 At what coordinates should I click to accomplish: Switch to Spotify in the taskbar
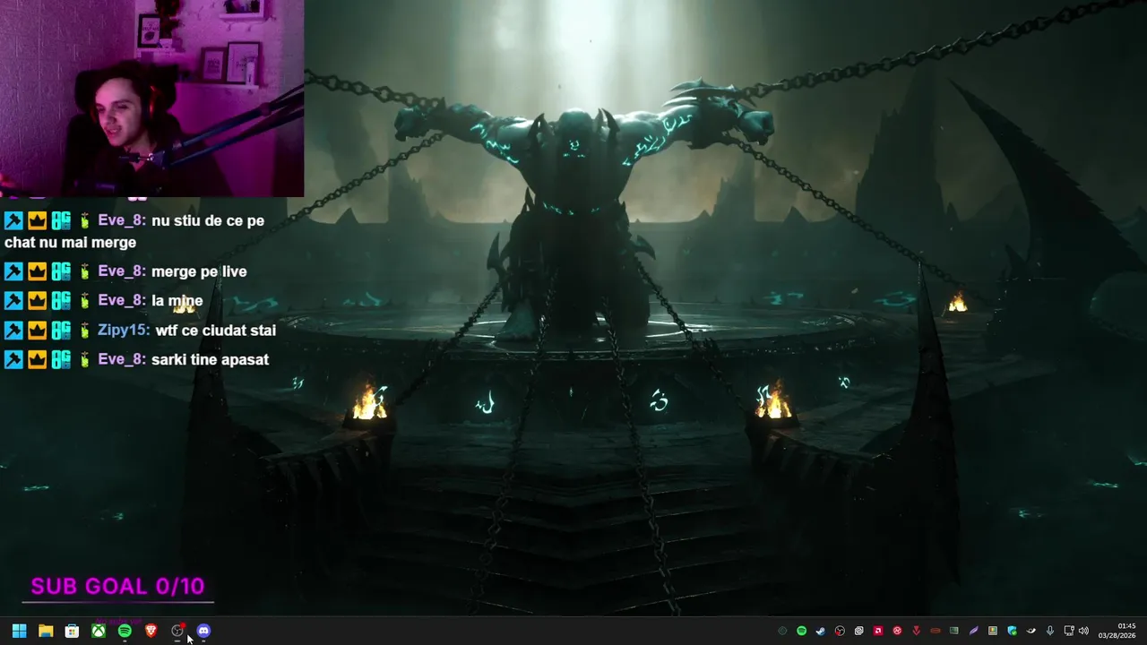point(125,631)
